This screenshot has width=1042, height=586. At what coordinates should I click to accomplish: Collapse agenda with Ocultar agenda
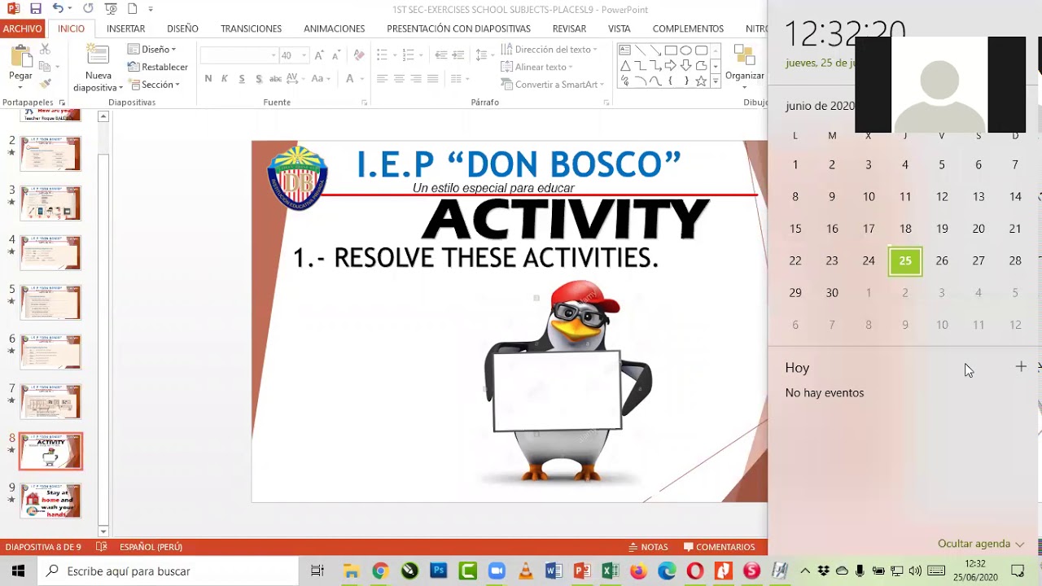[981, 544]
